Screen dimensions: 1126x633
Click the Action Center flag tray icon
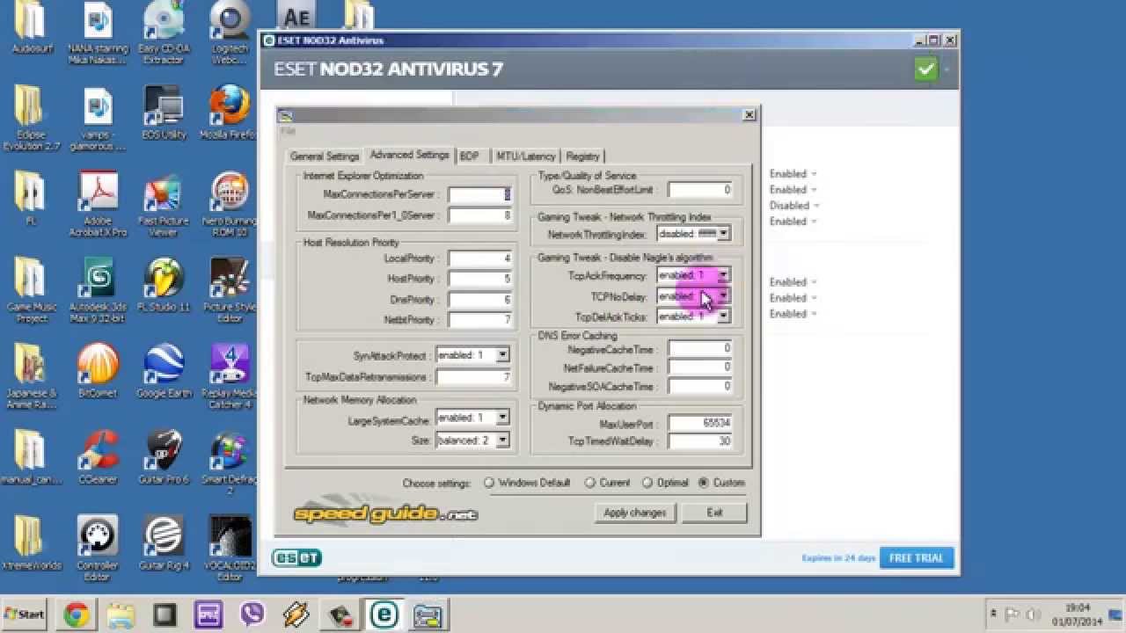[x=1013, y=614]
